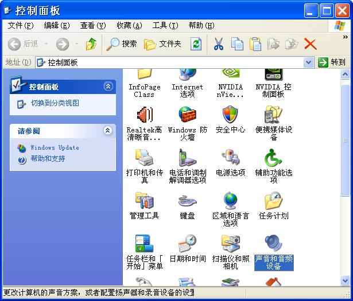Click the Folders (文件夹) toolbar button
Image resolution: width=353 pixels, height=301 pixels.
pos(162,44)
